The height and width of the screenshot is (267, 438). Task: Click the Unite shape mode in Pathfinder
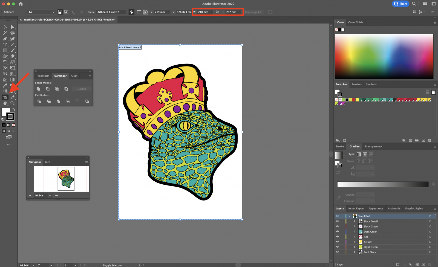click(x=38, y=89)
